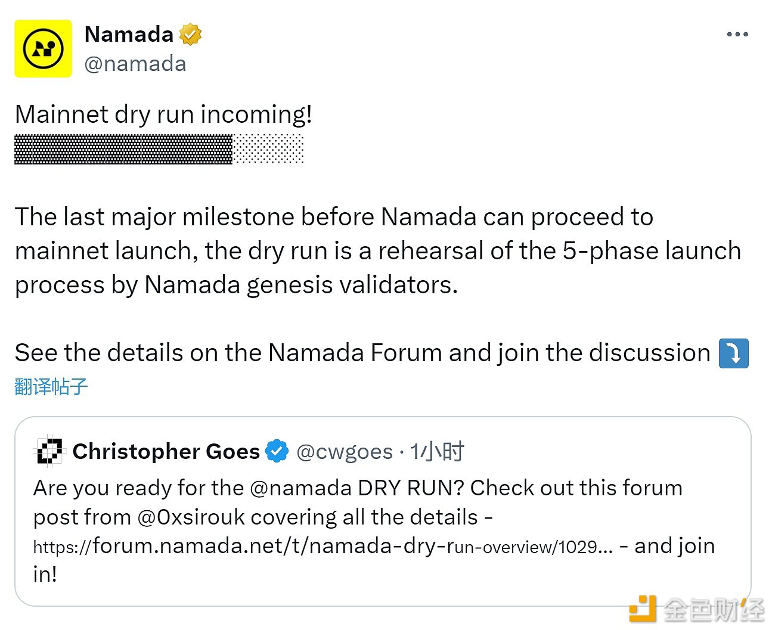Screen dimensions: 772x630
Task: Click the @cwgoes handle
Action: point(345,451)
